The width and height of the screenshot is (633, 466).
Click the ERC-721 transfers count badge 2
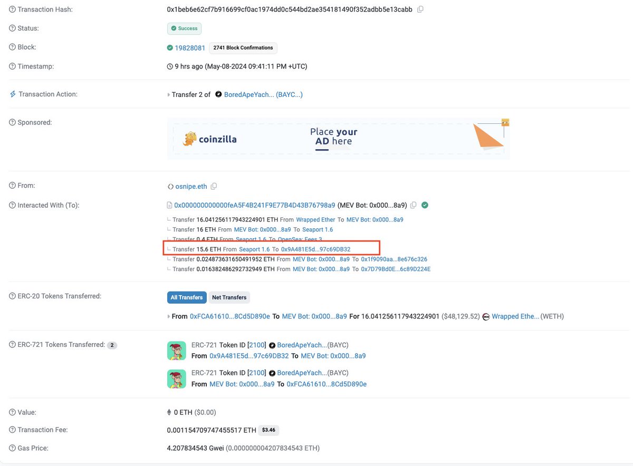click(x=112, y=345)
